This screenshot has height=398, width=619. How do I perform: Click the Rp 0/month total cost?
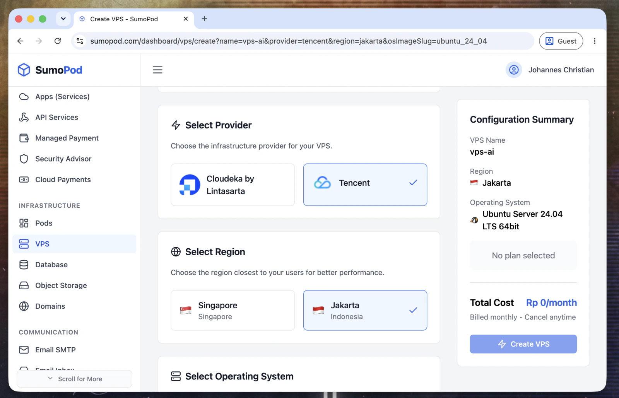(551, 303)
